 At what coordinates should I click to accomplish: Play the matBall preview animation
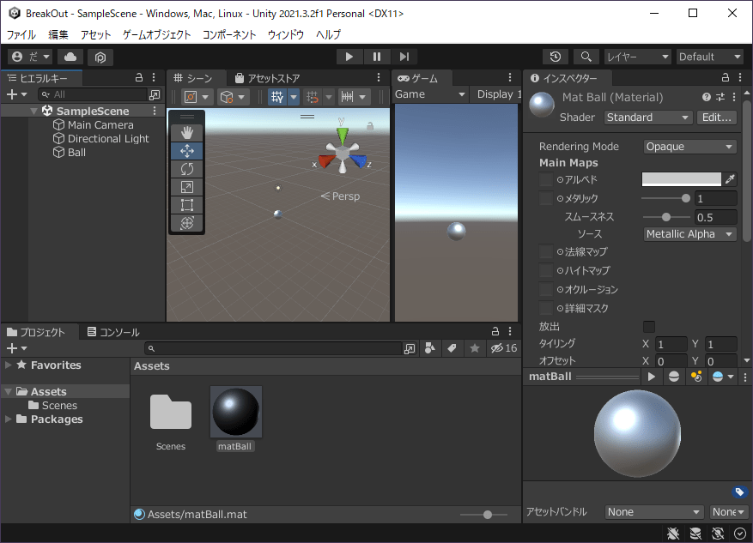point(651,377)
